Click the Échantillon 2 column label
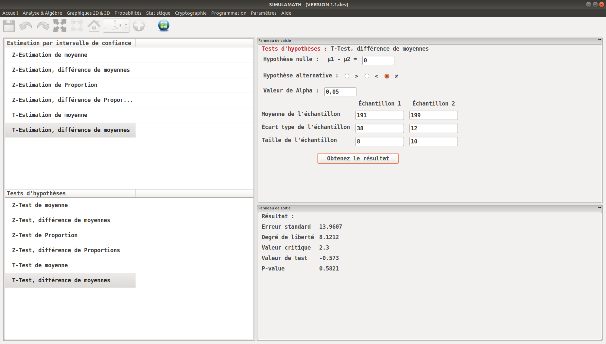 [x=433, y=104]
